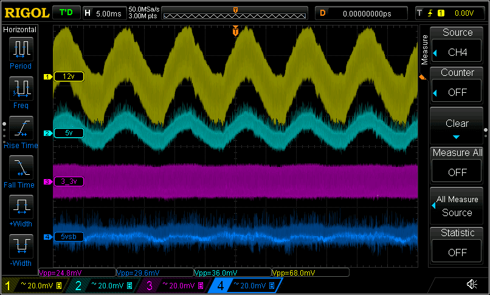Click the 3_3v channel label
This screenshot has height=295, width=490.
point(69,181)
